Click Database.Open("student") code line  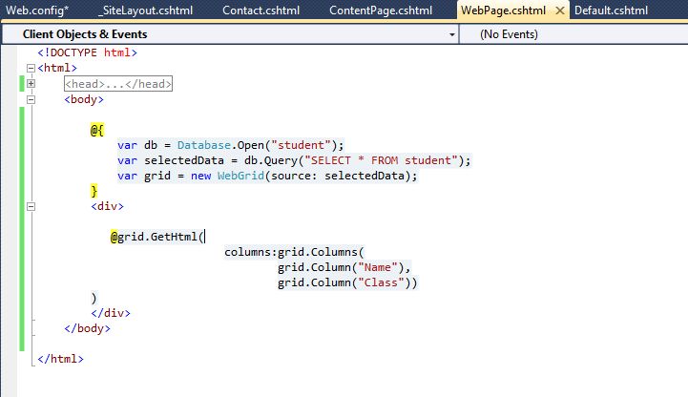(x=231, y=145)
